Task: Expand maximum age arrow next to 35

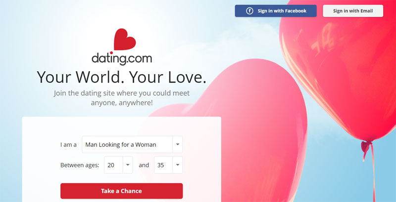Action: coord(178,165)
